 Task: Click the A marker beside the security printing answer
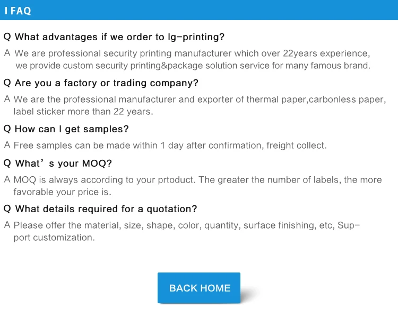point(7,53)
